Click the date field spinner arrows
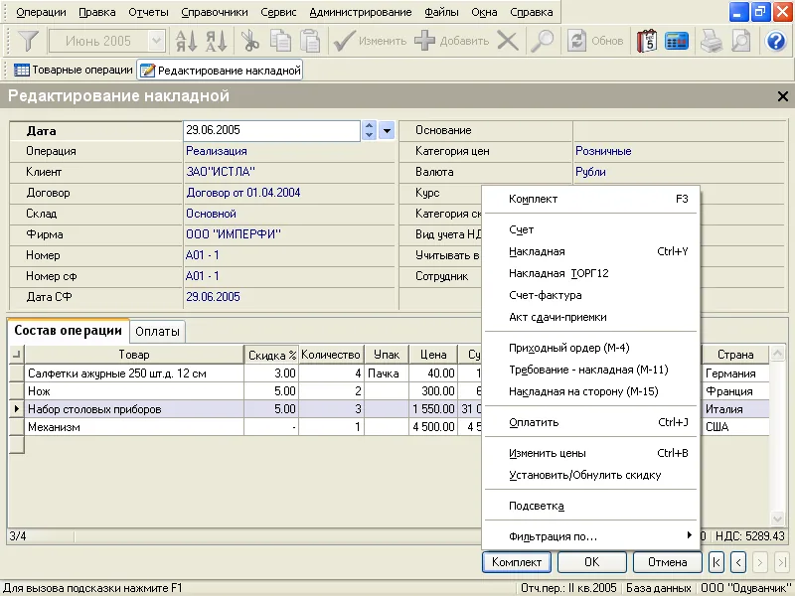Screen dimensions: 795x596 (x=369, y=130)
